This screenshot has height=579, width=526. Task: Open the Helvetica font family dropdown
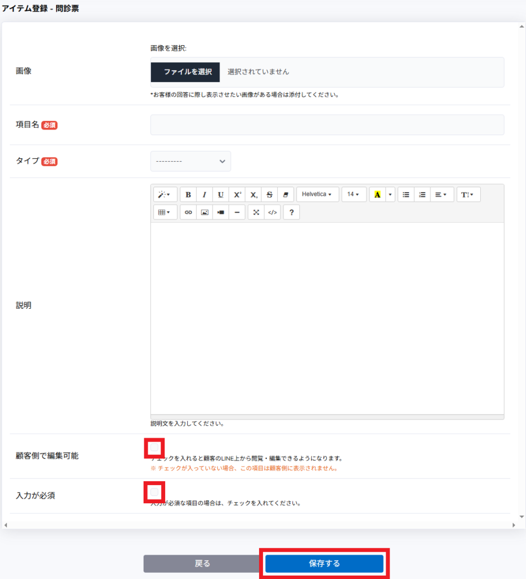click(317, 195)
